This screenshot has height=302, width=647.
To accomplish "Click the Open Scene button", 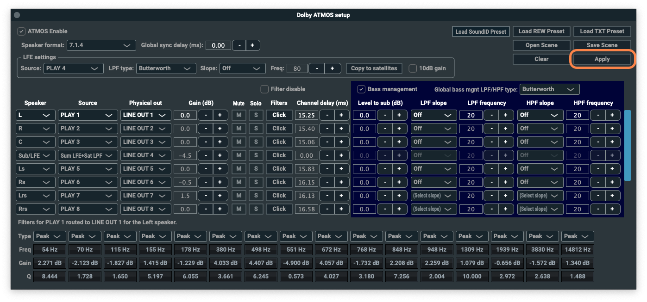I will (541, 45).
